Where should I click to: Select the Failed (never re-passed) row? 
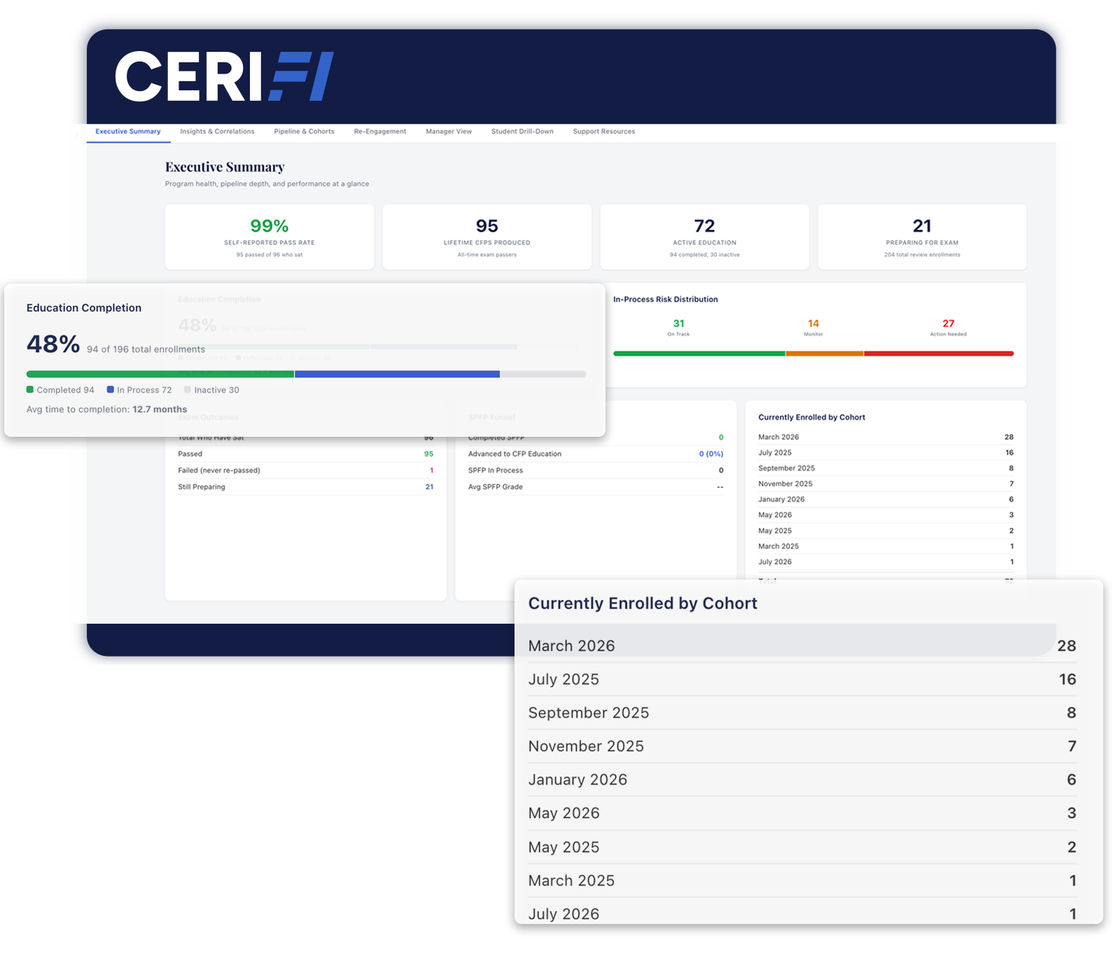[306, 470]
